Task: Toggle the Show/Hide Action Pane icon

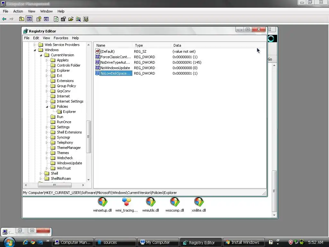Action: 46,19
